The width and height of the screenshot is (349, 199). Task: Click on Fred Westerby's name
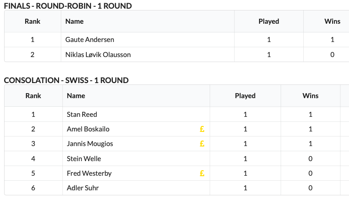pos(89,173)
